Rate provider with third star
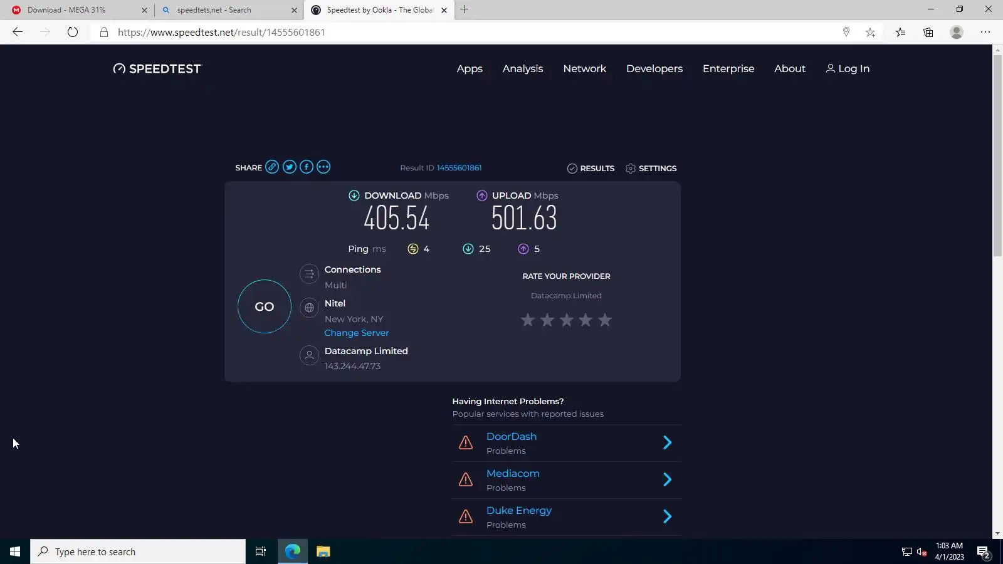 567,320
